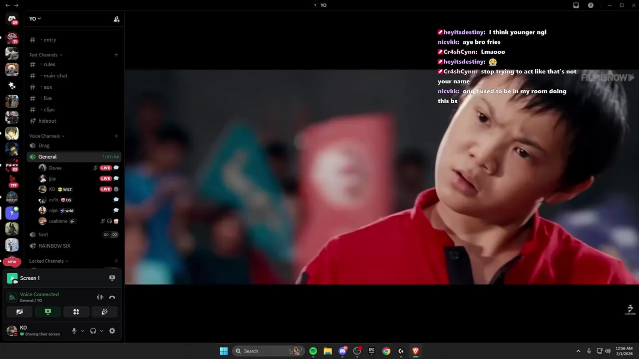The width and height of the screenshot is (639, 359).
Task: Go back using title bar arrow
Action: [7, 5]
